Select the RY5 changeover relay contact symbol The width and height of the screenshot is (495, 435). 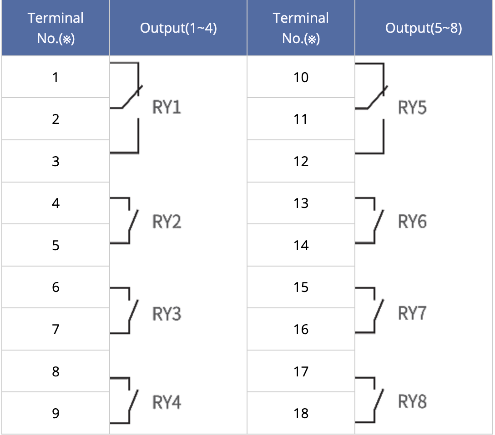372,109
